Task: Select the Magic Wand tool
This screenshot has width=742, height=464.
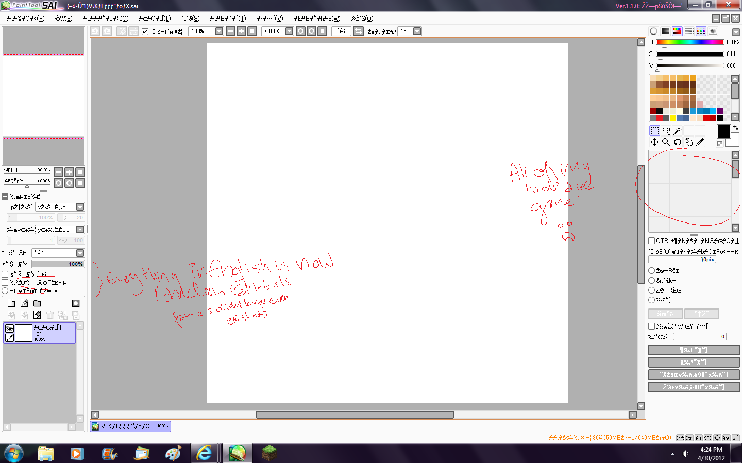Action: tap(678, 130)
